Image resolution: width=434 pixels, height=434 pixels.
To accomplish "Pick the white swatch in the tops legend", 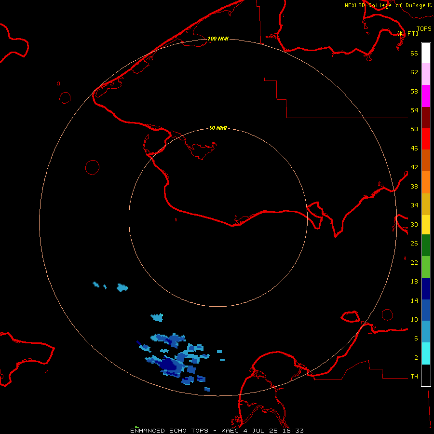I will click(x=426, y=53).
